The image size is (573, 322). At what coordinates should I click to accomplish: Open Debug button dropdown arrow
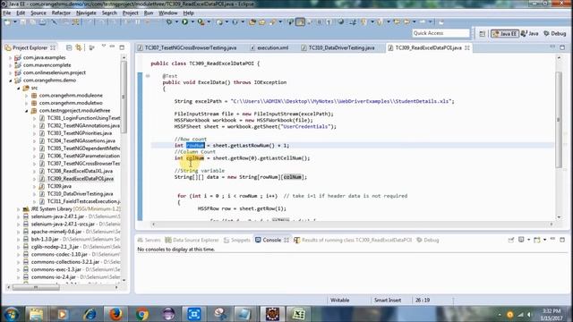click(x=176, y=22)
